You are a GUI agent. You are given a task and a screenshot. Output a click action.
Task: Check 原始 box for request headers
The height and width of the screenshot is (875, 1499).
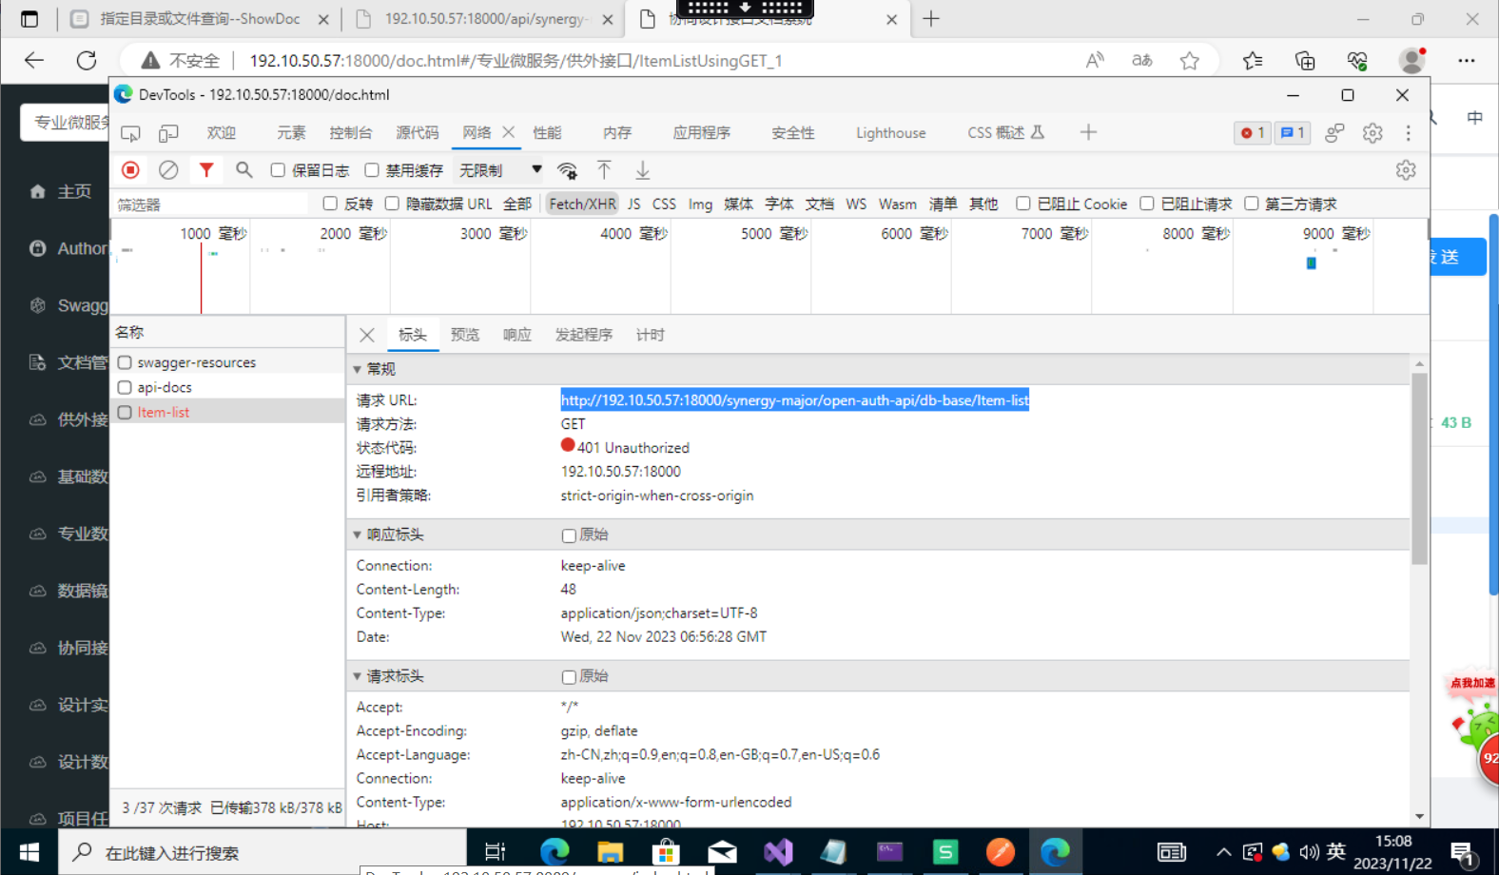569,677
